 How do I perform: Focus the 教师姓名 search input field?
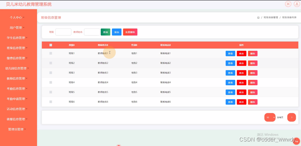(92, 32)
